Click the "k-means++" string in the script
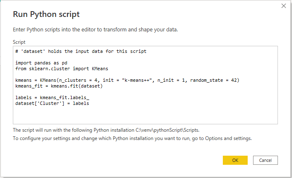292x178 pixels. (x=137, y=80)
